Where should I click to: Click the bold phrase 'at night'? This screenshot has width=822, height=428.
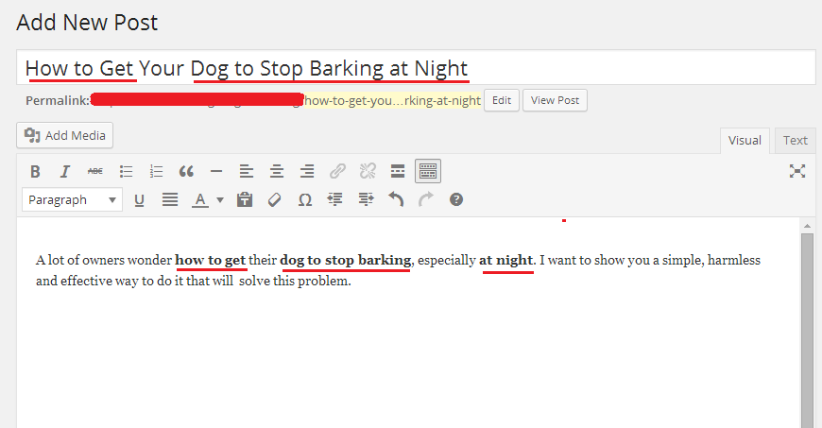(505, 260)
